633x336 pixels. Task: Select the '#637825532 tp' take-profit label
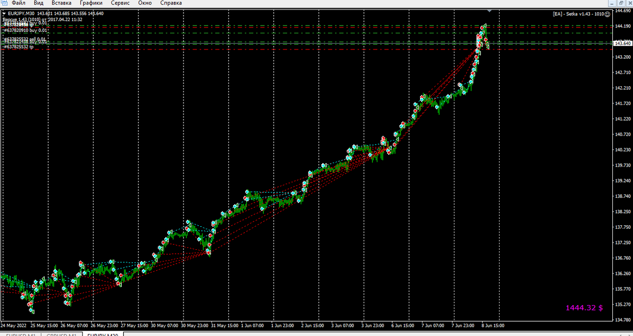pyautogui.click(x=18, y=47)
